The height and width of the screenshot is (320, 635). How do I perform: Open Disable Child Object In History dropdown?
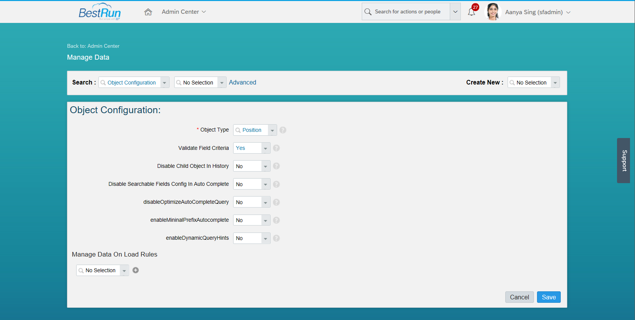pos(266,166)
